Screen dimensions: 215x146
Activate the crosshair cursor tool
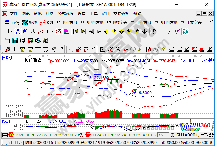tap(162, 31)
